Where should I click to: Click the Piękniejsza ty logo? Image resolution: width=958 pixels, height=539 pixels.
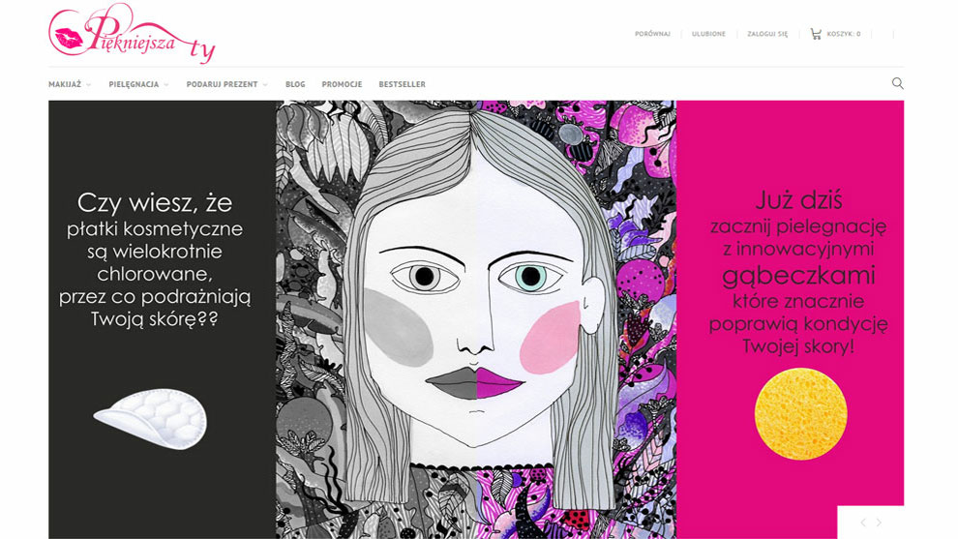(x=132, y=34)
